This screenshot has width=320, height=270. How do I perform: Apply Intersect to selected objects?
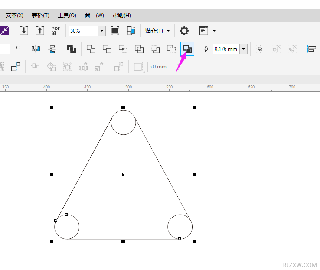(x=123, y=49)
